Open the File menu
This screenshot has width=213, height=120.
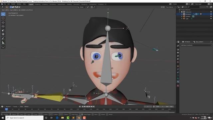(x=5, y=4)
